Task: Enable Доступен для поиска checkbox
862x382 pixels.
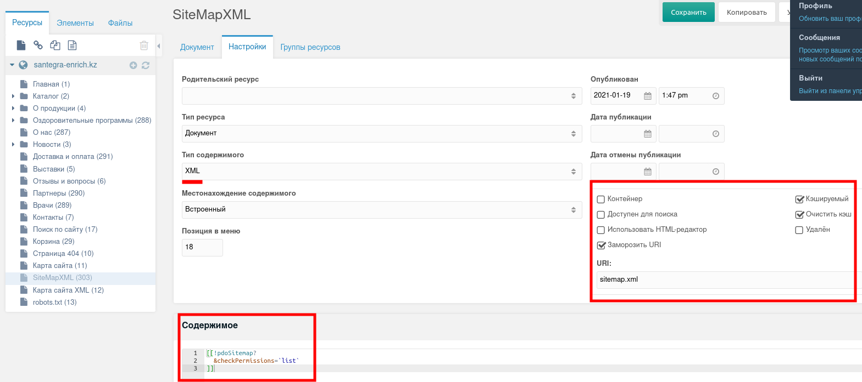Action: 601,215
